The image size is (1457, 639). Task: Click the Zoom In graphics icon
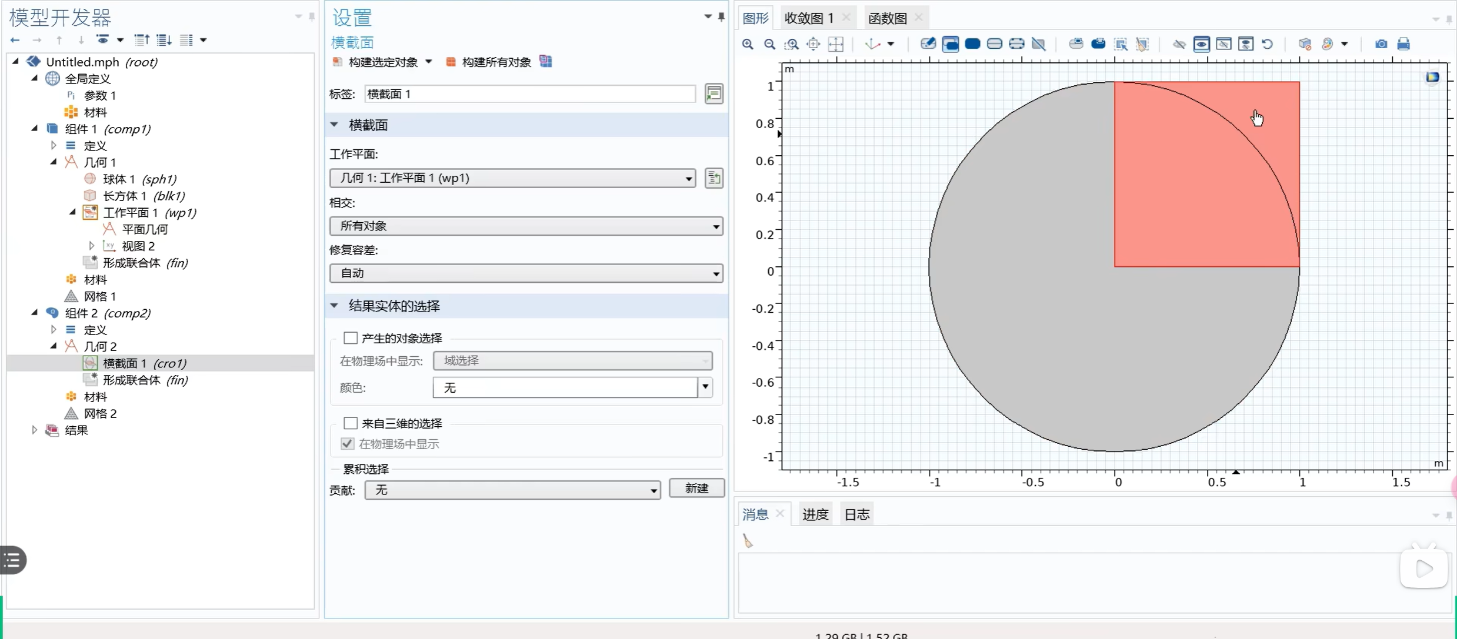(x=748, y=44)
